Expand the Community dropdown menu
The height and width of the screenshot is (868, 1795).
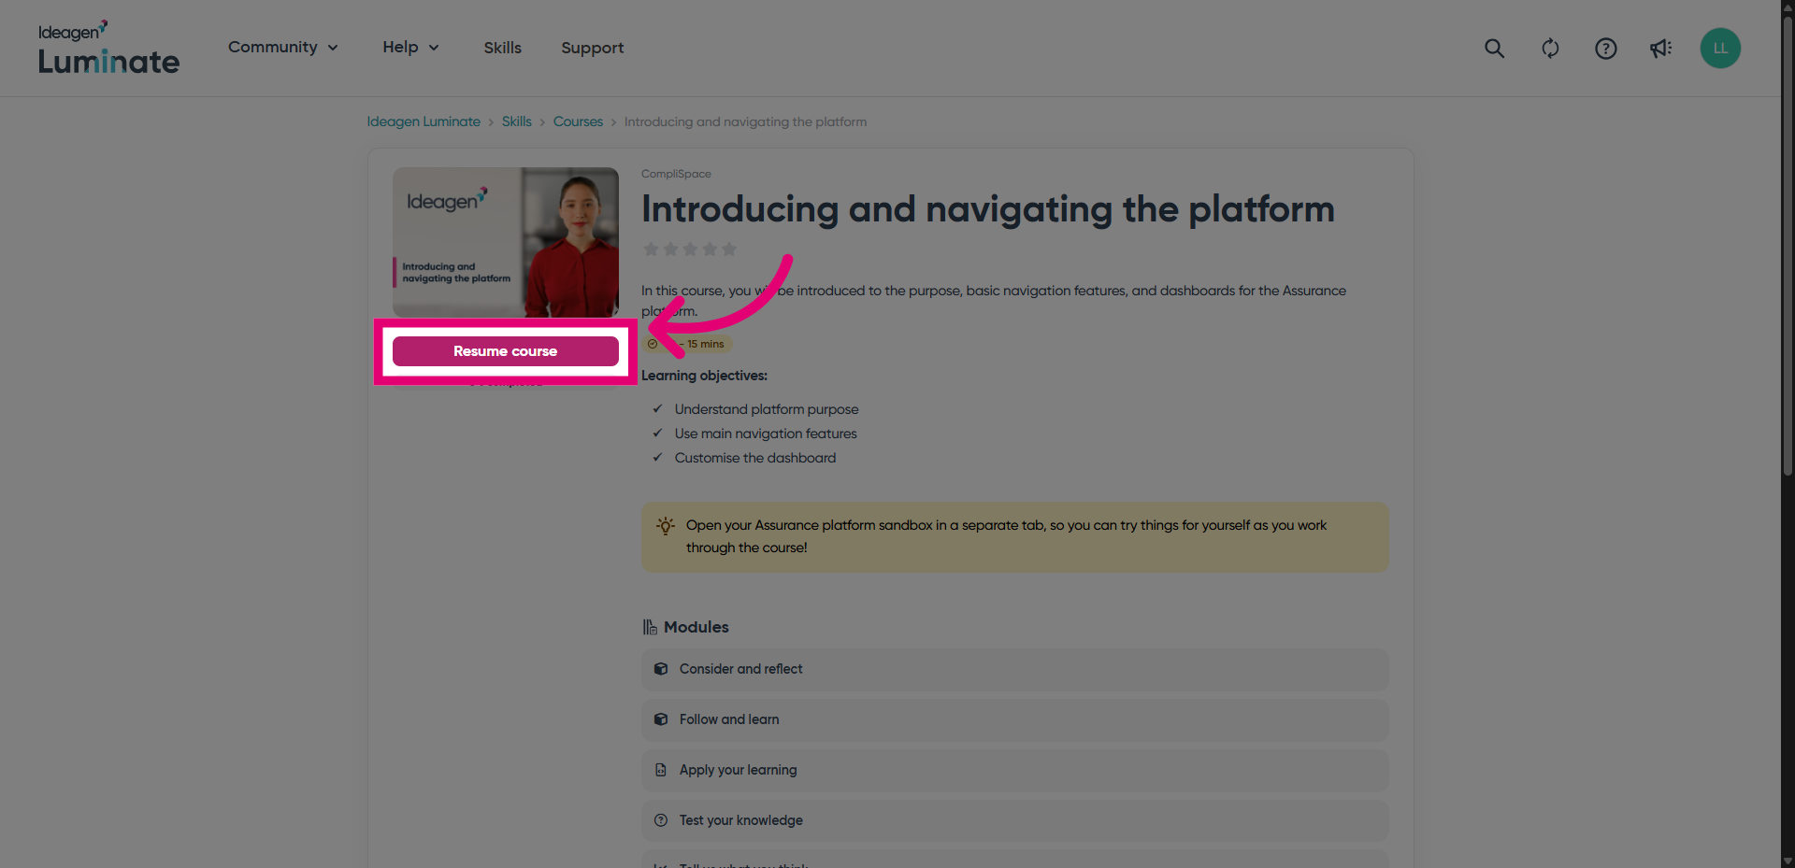coord(282,48)
